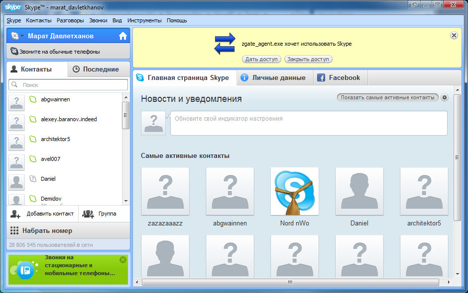468x293 pixels.
Task: Select Главная страница Skype tab
Action: (x=185, y=77)
